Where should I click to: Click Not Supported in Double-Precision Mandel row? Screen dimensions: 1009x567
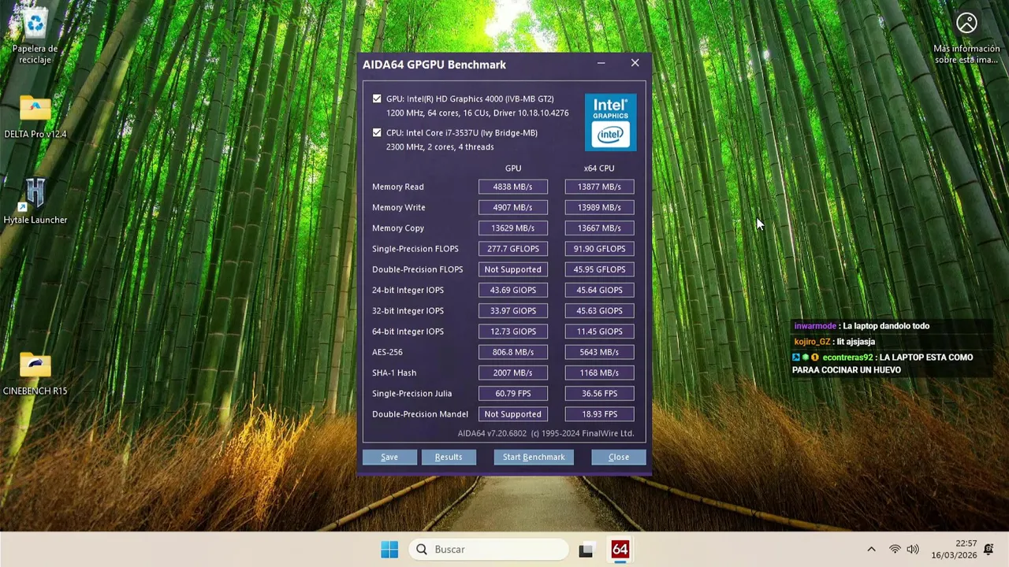point(512,414)
